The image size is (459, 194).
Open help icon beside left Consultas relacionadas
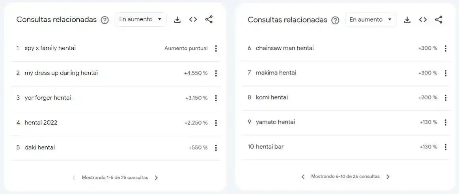tap(104, 20)
